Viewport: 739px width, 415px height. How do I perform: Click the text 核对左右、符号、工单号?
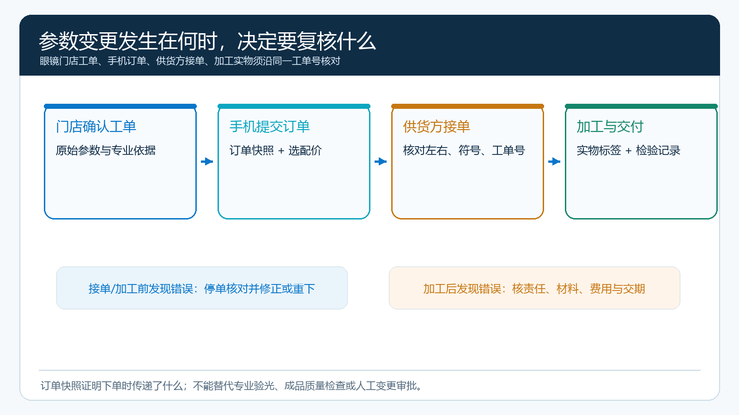(464, 150)
